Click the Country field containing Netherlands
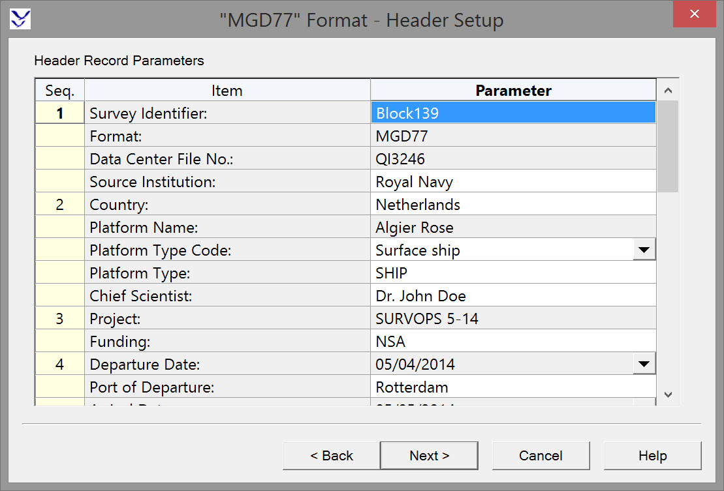Image resolution: width=724 pixels, height=491 pixels. (512, 205)
